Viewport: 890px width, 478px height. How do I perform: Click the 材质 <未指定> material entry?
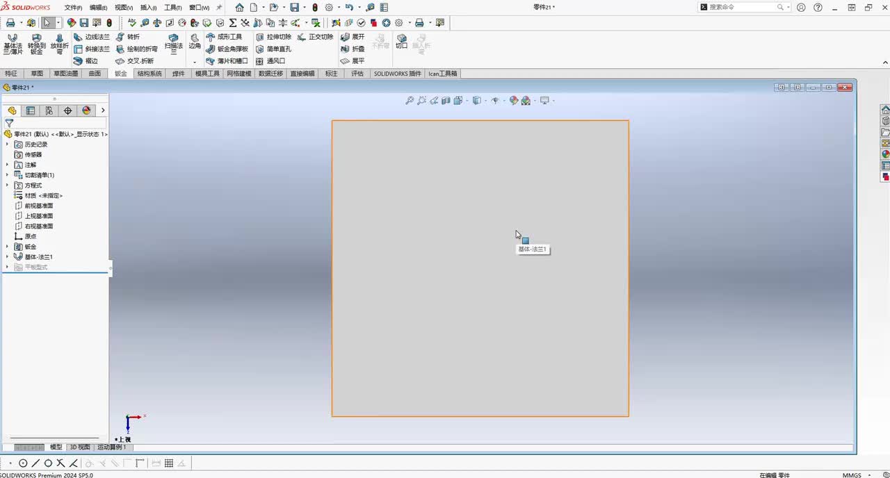pos(39,196)
